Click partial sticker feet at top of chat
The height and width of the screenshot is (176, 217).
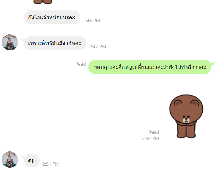[43, 2]
